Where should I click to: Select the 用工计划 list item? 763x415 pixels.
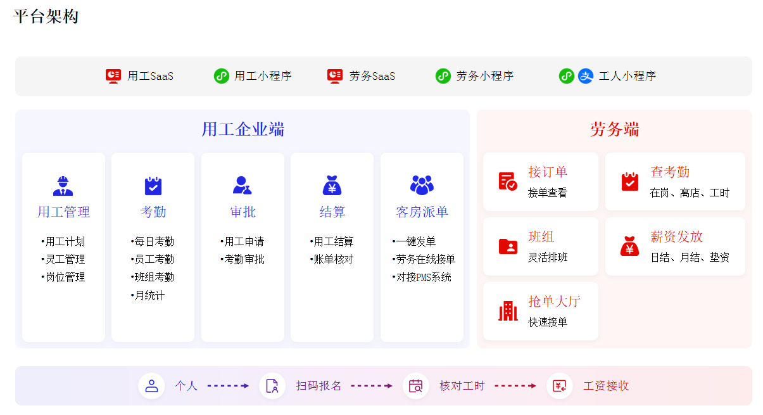pyautogui.click(x=63, y=241)
